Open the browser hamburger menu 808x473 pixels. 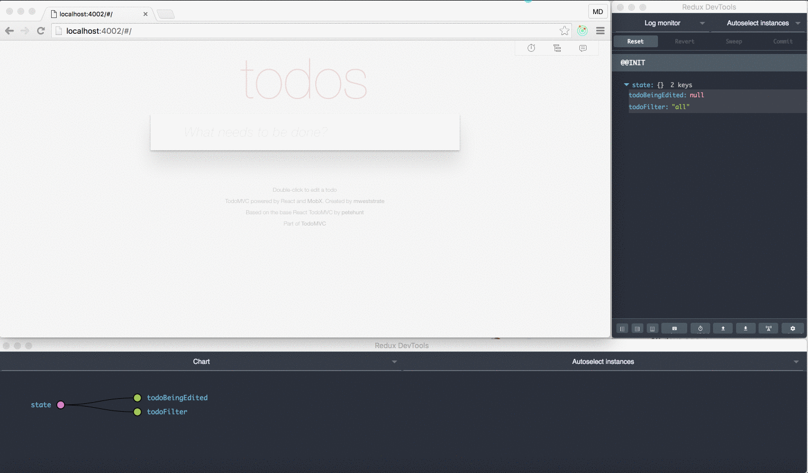click(600, 31)
